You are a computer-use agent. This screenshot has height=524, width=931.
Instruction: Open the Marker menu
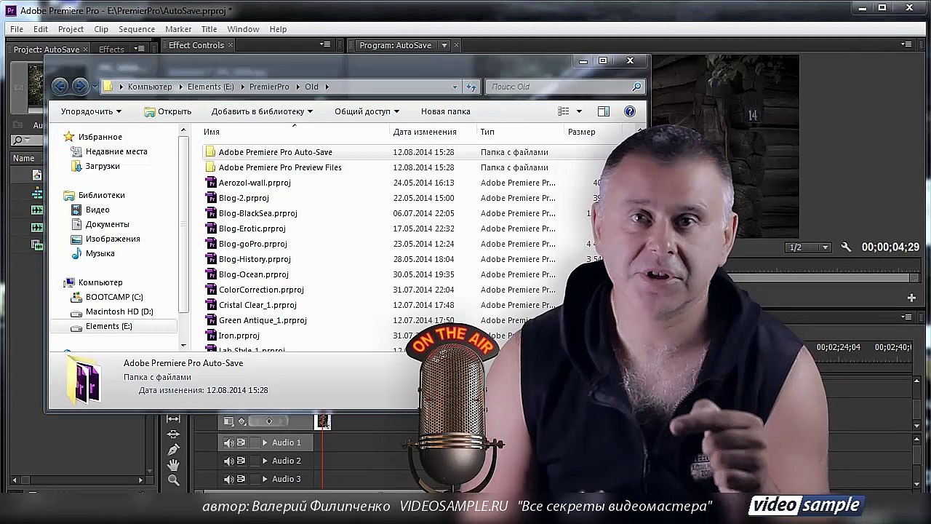click(178, 29)
